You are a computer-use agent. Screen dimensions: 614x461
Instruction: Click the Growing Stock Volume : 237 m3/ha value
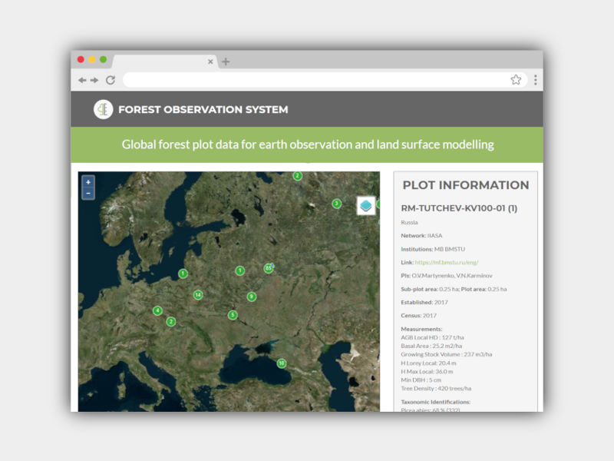pyautogui.click(x=447, y=354)
